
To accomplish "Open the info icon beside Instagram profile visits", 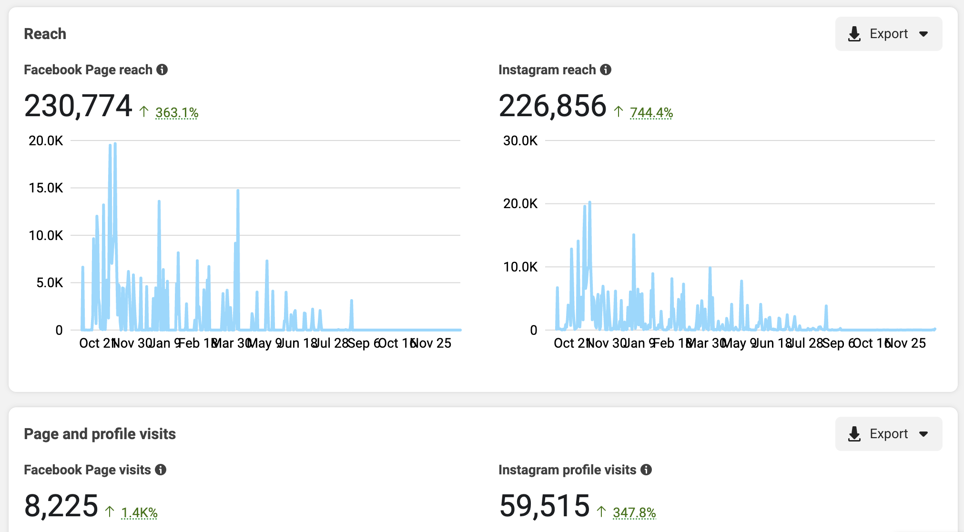I will [646, 470].
